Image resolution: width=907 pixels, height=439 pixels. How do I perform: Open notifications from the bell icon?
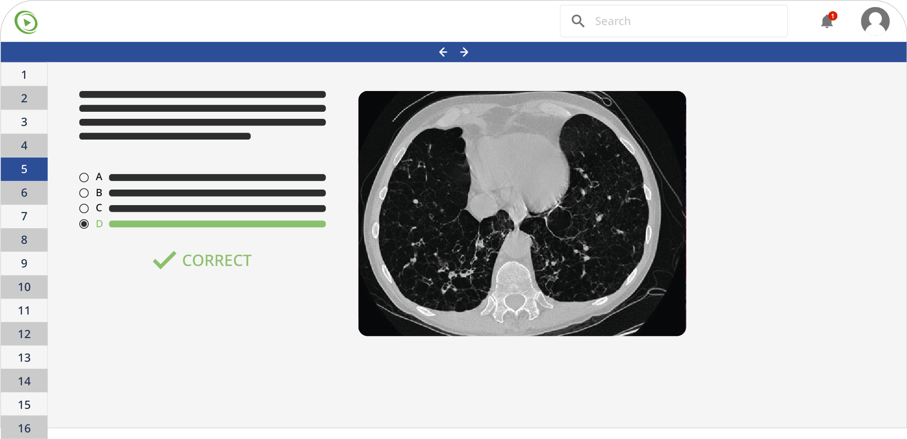(826, 22)
